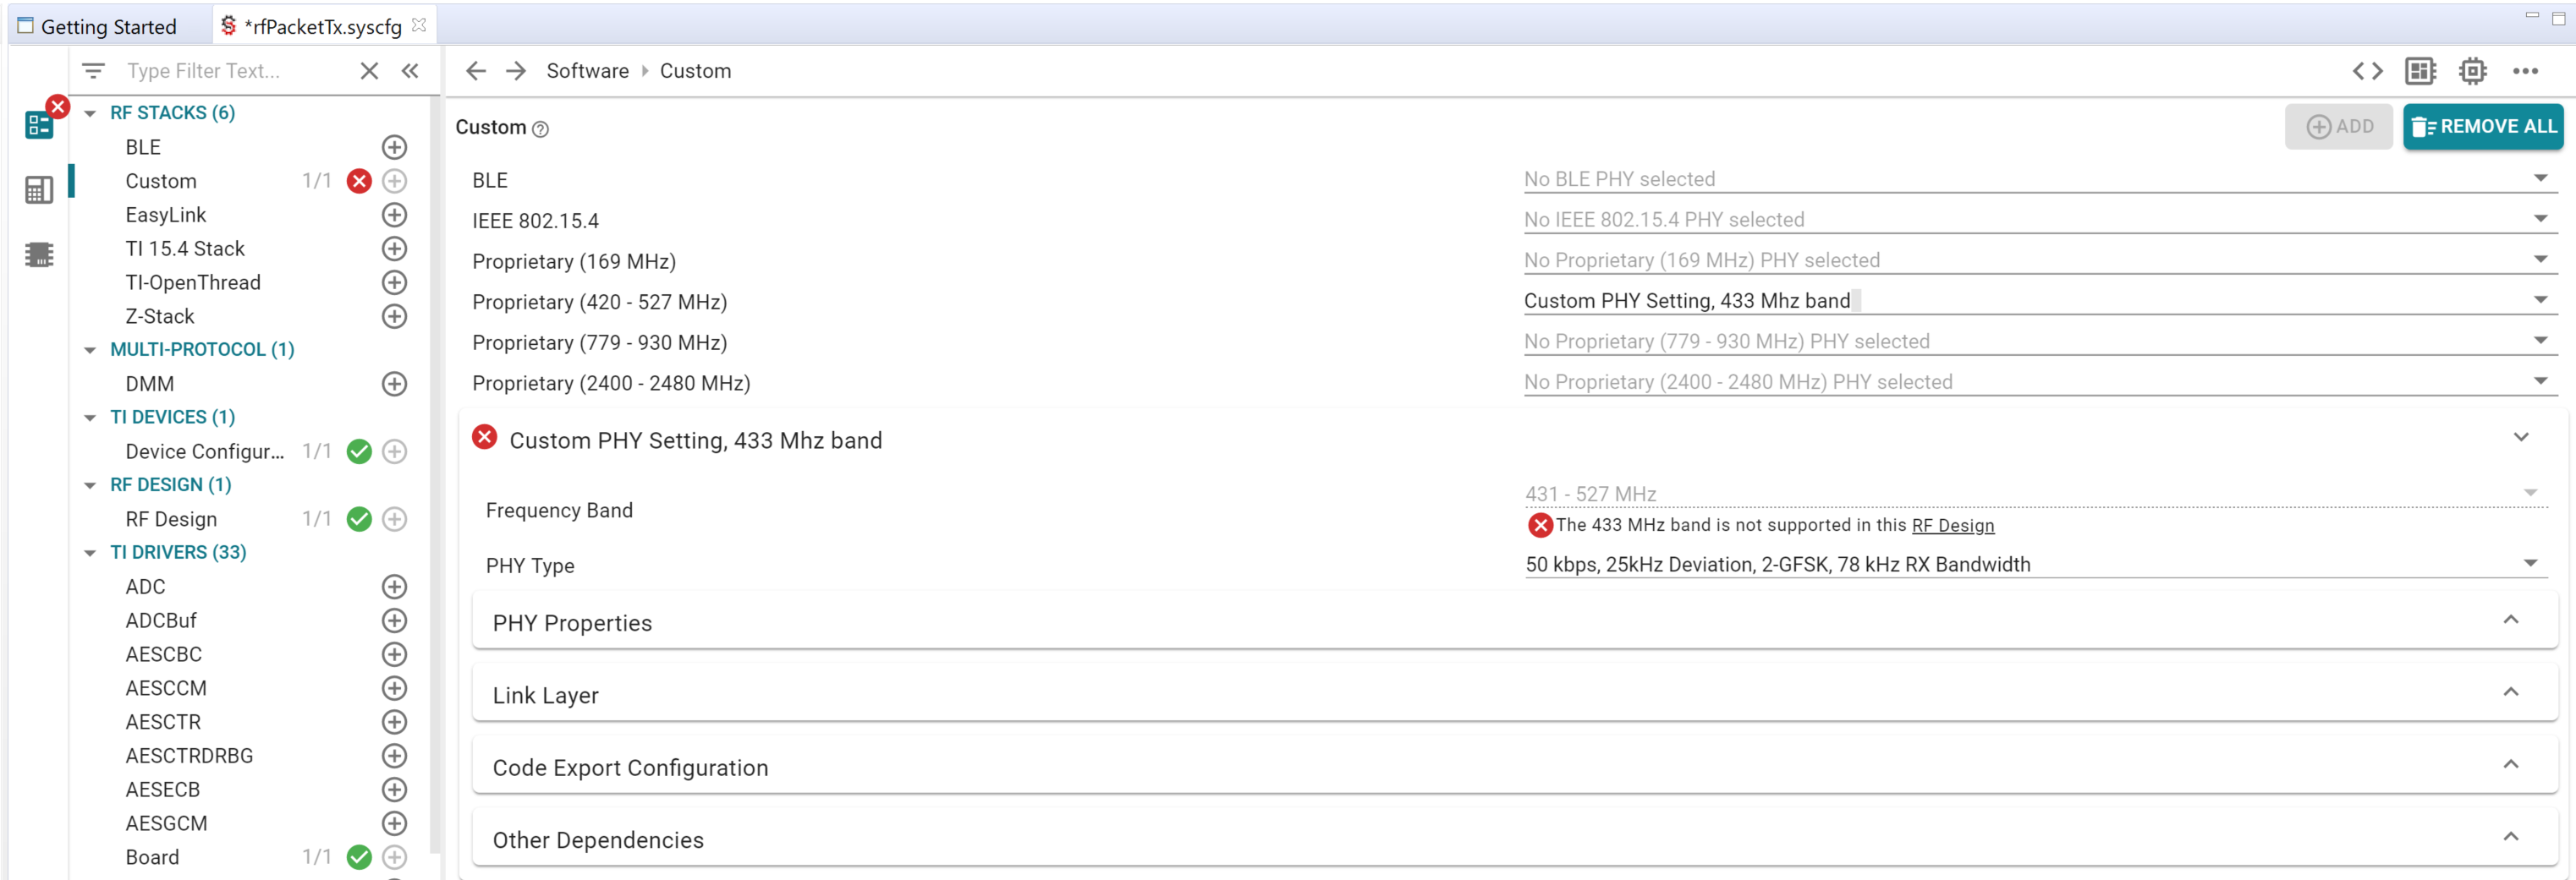Navigate back with the left arrow
The height and width of the screenshot is (880, 2576).
(476, 70)
